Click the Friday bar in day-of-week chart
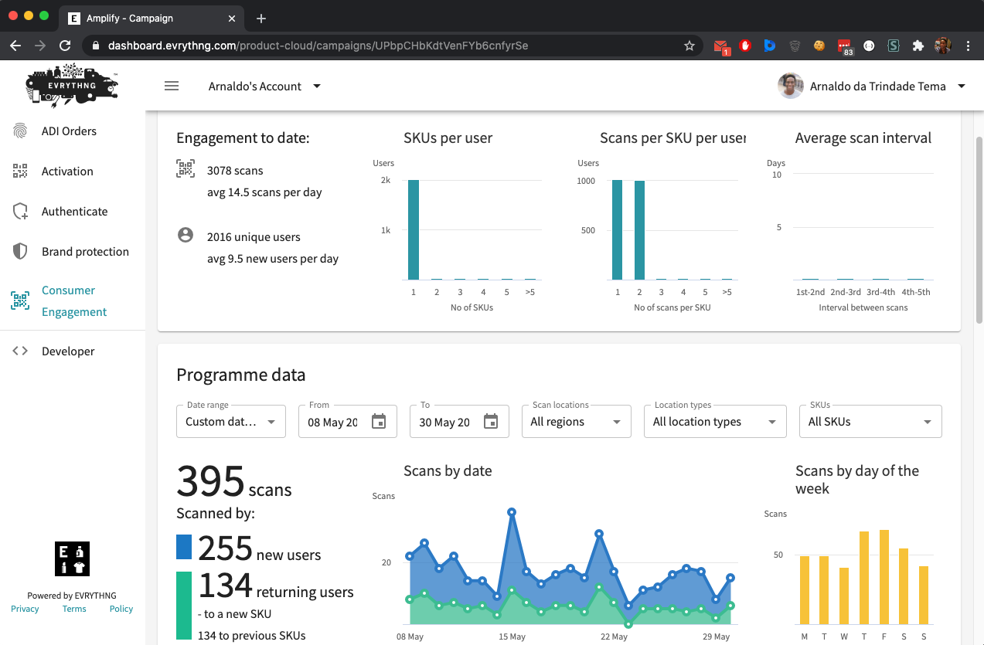984x645 pixels. 884,577
